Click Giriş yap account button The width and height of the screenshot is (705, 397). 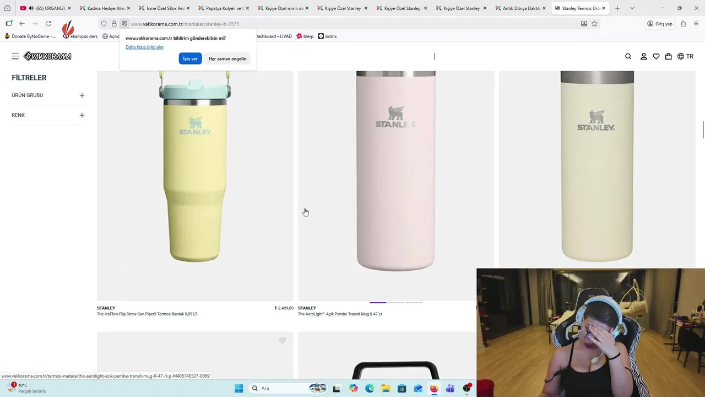point(660,24)
